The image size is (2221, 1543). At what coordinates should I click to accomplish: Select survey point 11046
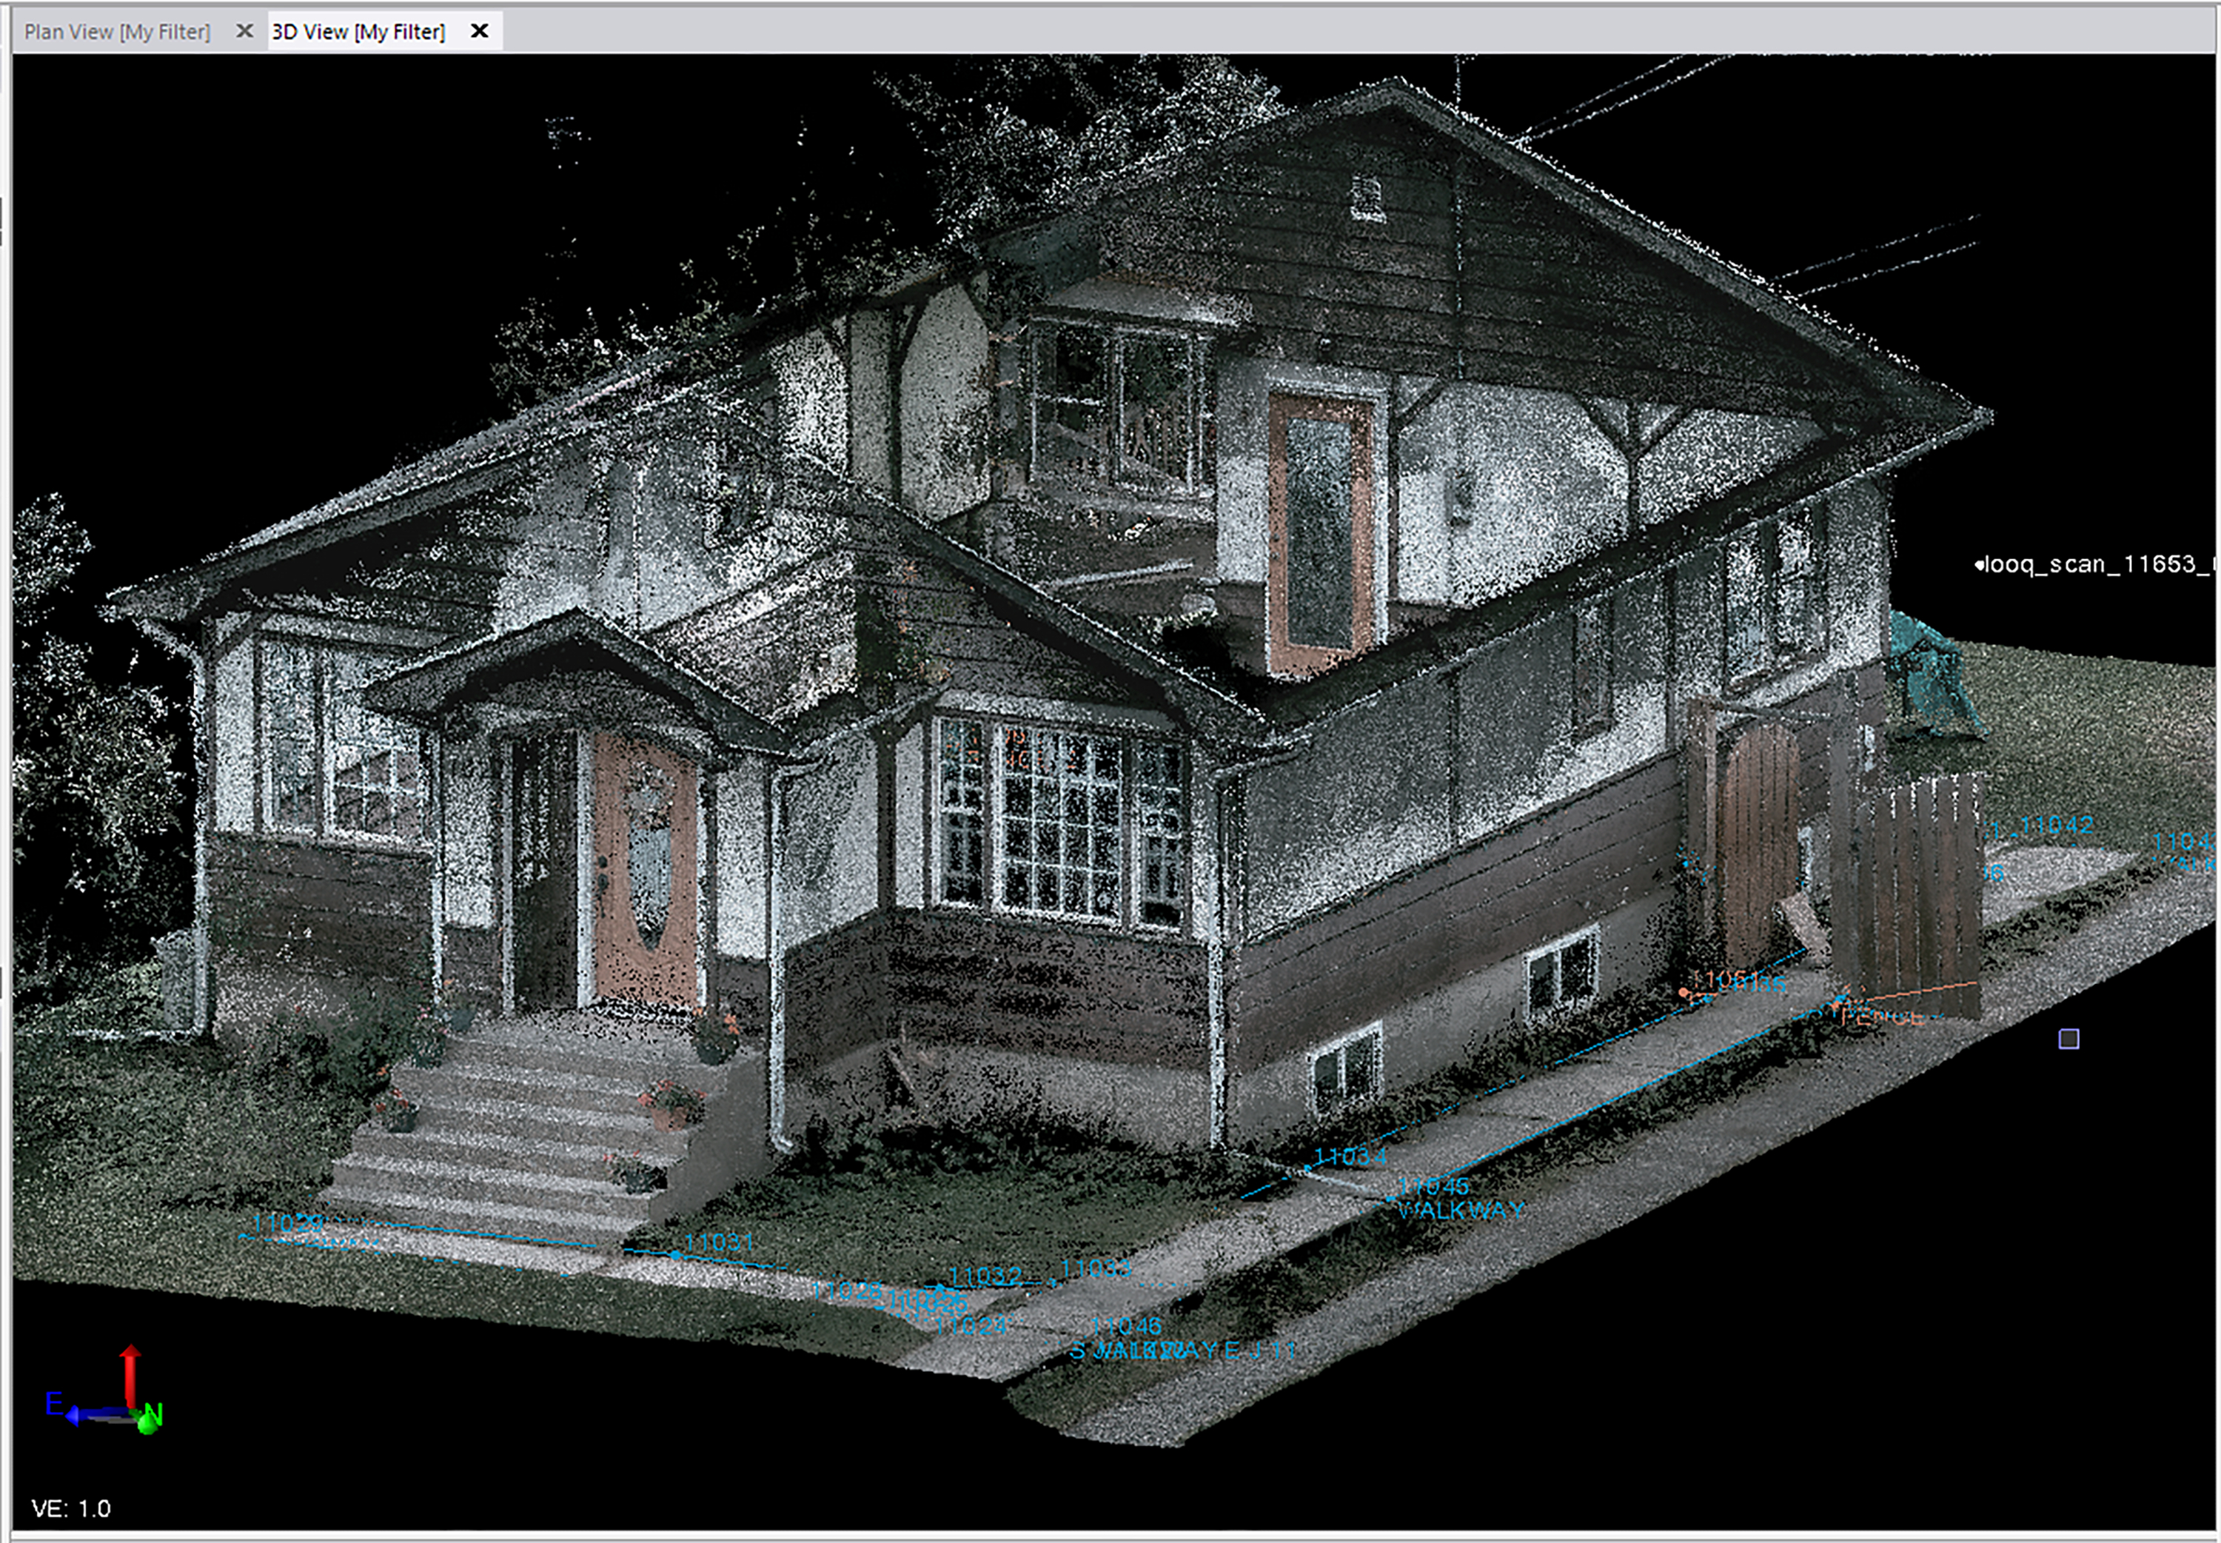[x=1125, y=1327]
